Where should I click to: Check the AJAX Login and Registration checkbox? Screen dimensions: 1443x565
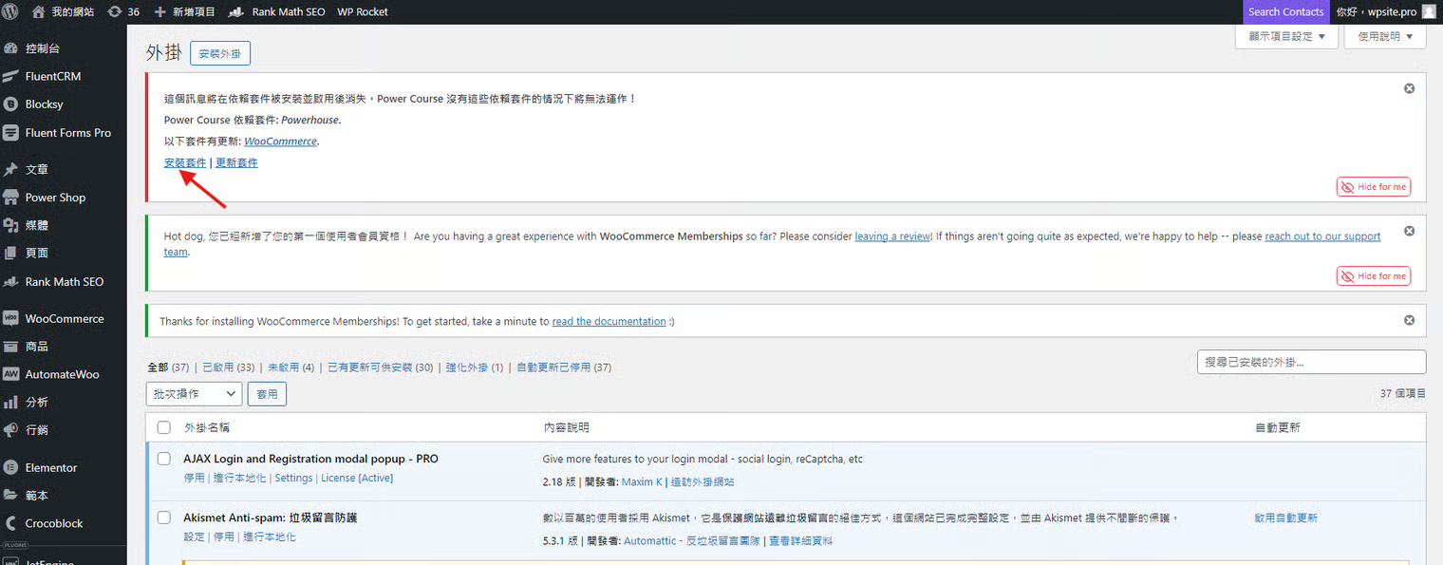164,459
